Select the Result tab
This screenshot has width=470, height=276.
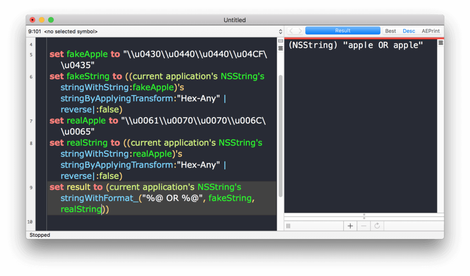point(342,31)
